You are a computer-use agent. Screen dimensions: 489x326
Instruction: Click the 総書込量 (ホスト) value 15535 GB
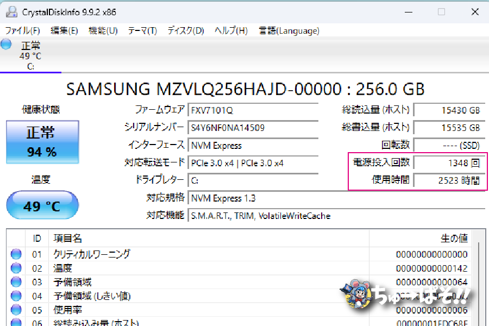pos(449,128)
